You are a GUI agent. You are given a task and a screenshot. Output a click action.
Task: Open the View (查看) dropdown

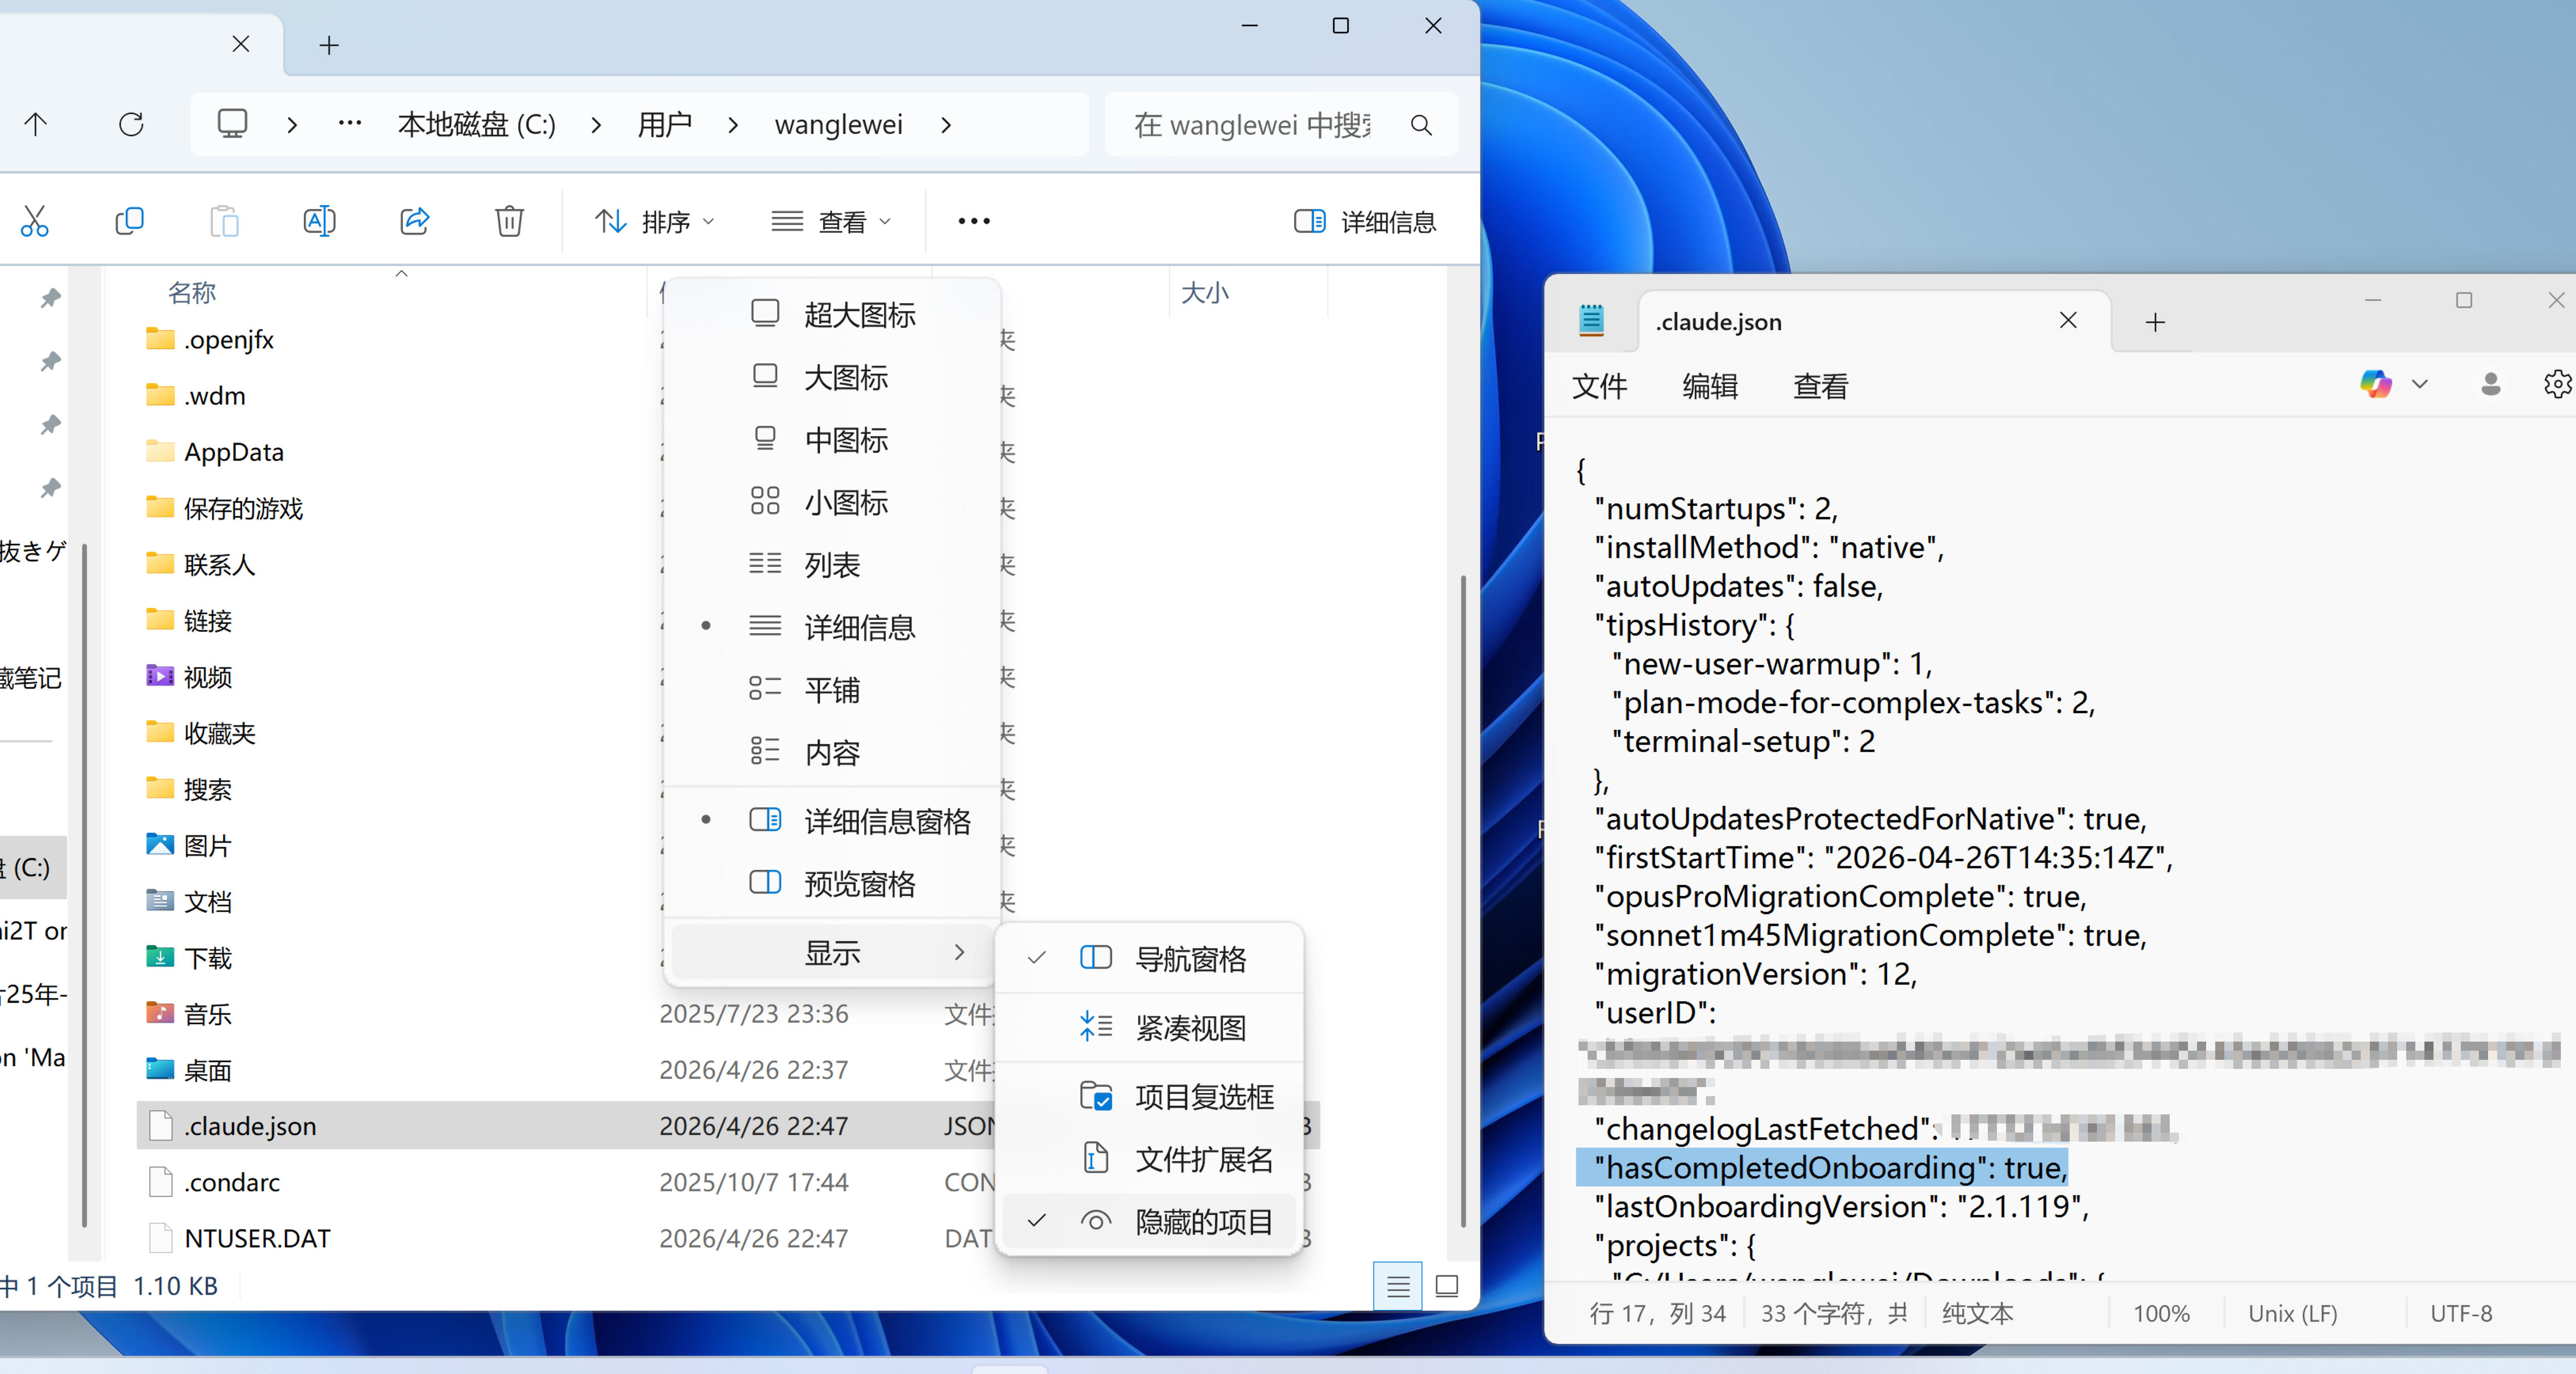tap(830, 221)
